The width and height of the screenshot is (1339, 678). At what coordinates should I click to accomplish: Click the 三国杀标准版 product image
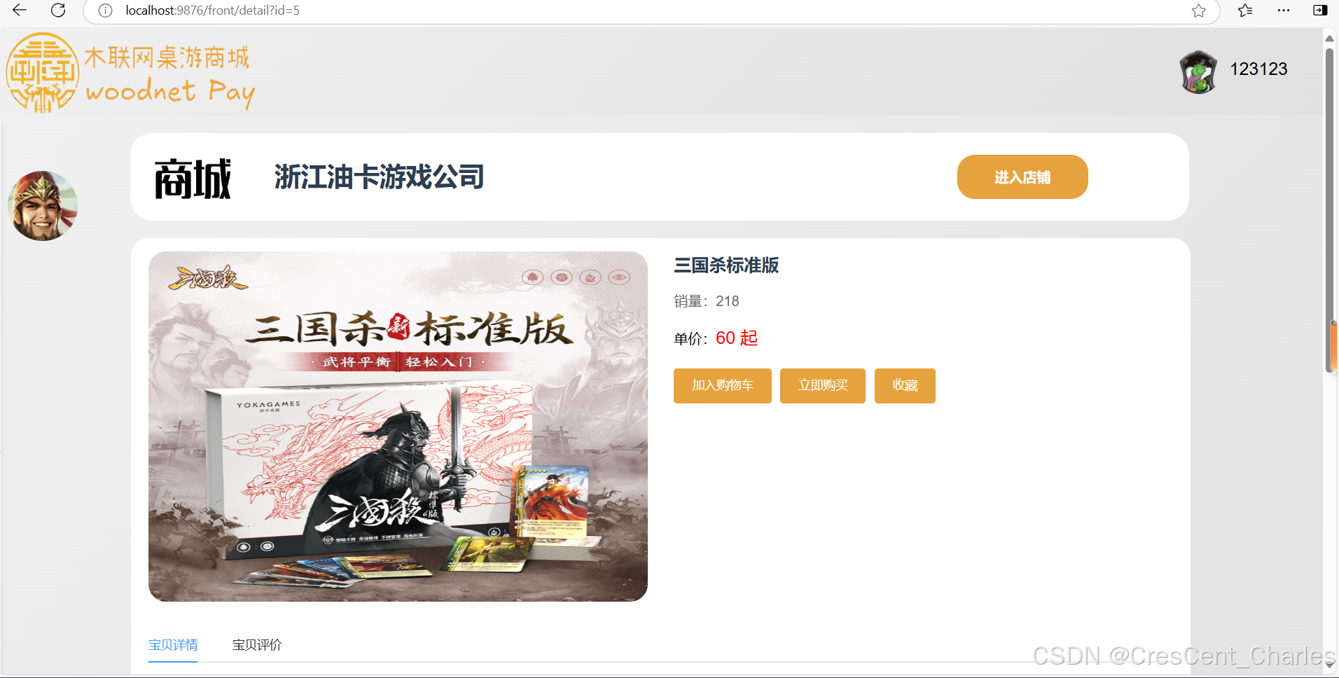tap(398, 427)
